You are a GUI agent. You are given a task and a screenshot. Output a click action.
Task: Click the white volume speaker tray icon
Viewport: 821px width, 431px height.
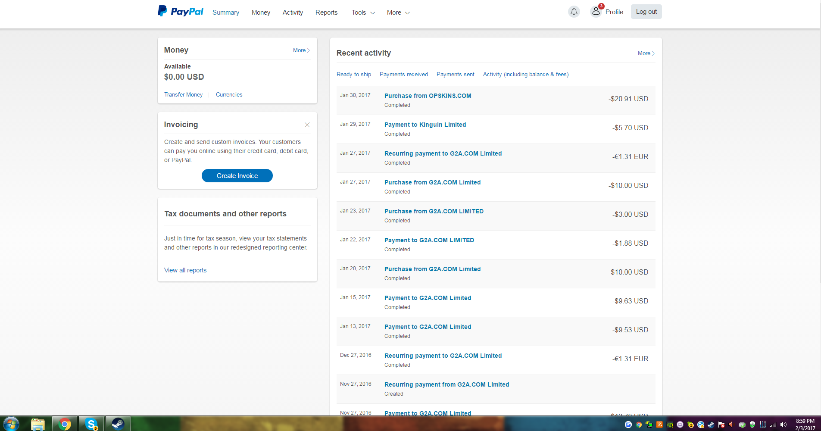(784, 425)
